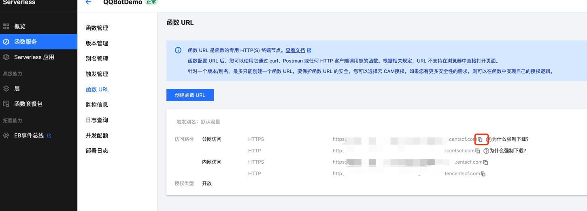Click the back arrow next to QQBotDemo
Image resolution: width=587 pixels, height=211 pixels.
pos(88,2)
